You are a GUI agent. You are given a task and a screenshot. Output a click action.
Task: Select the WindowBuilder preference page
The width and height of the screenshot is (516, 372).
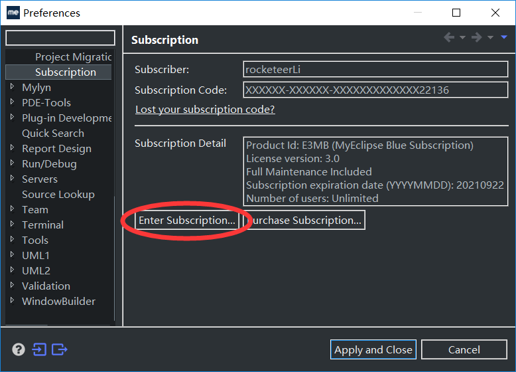tap(58, 302)
